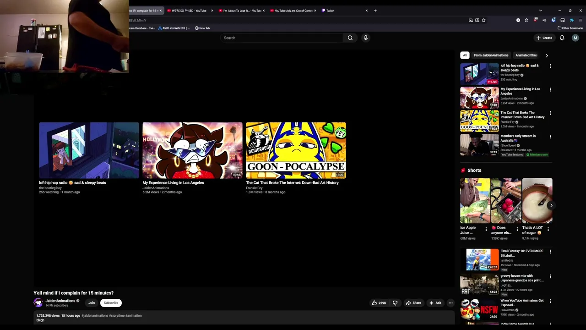This screenshot has height=330, width=586.
Task: Open Ice Apple Juice short thumbnail
Action: pyautogui.click(x=475, y=201)
